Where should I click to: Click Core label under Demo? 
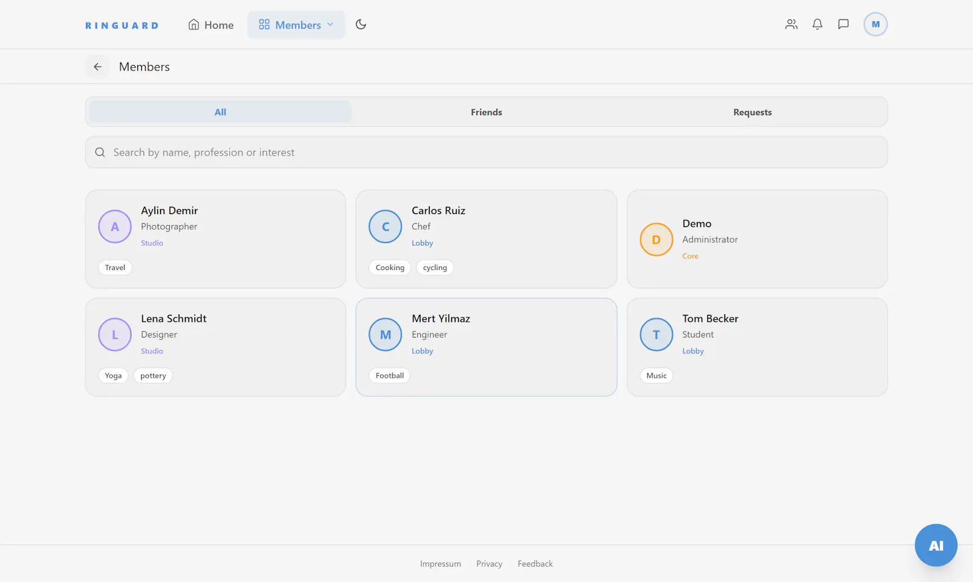(x=690, y=257)
